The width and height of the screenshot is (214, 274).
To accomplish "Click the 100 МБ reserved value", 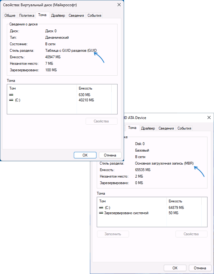I will pyautogui.click(x=51, y=70).
